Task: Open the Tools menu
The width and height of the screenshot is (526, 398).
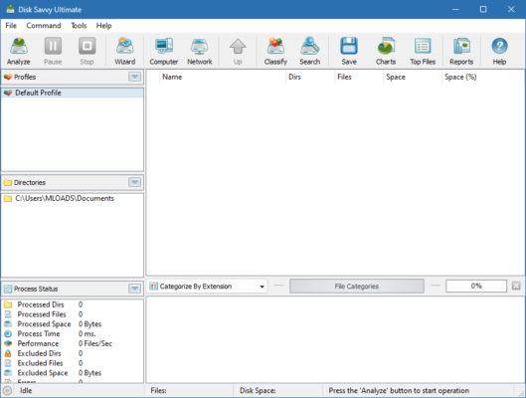Action: click(79, 26)
